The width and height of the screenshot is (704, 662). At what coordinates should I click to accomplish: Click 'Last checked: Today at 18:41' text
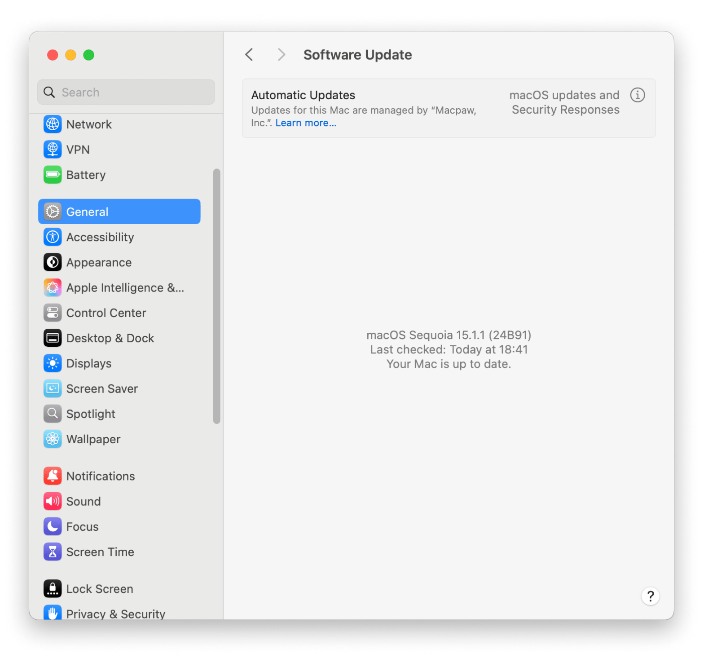[449, 349]
